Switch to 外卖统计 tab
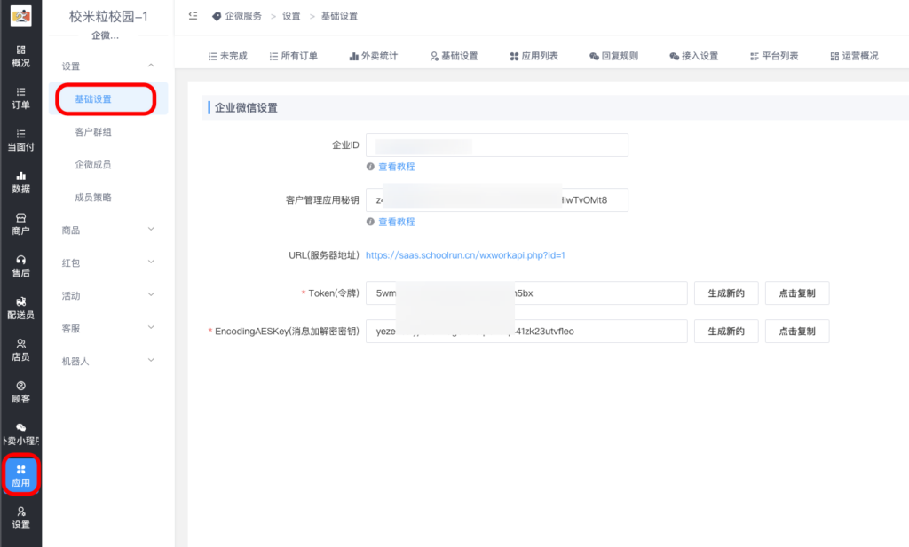This screenshot has width=909, height=547. (373, 56)
